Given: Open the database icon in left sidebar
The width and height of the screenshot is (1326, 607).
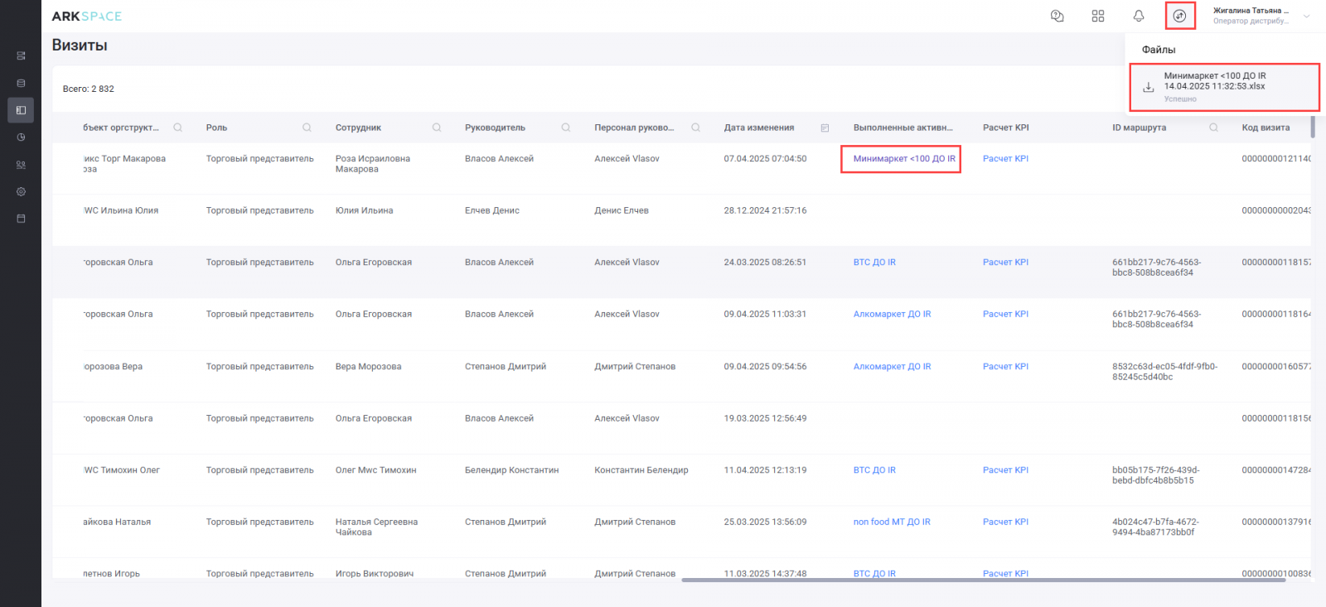Looking at the screenshot, I should 21,83.
